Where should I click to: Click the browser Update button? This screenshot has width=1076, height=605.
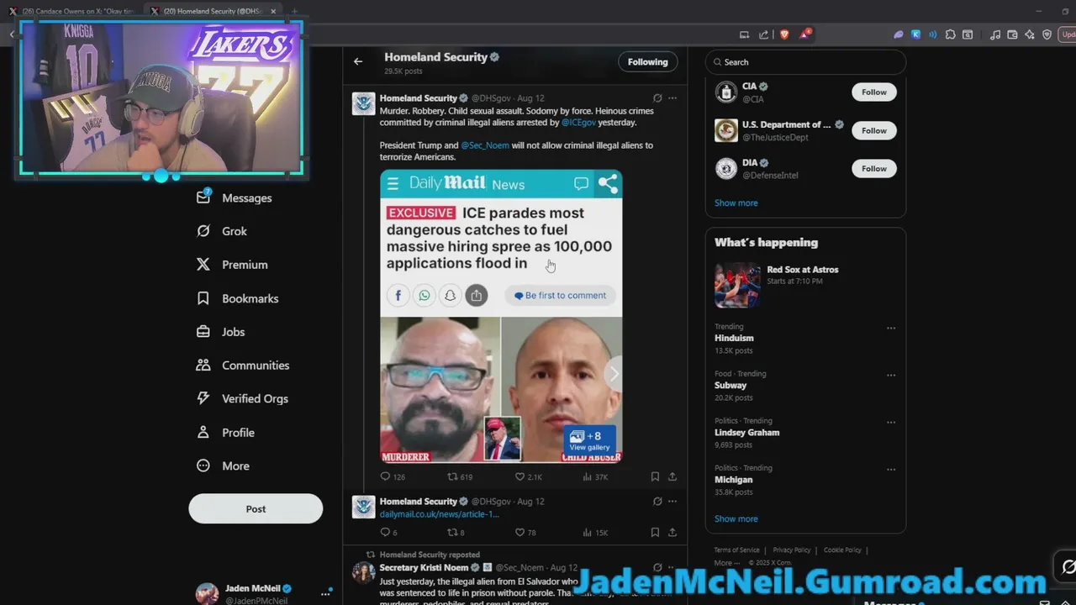coord(1068,34)
